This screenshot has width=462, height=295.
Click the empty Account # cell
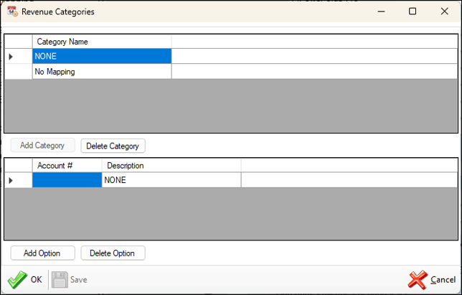pos(67,180)
